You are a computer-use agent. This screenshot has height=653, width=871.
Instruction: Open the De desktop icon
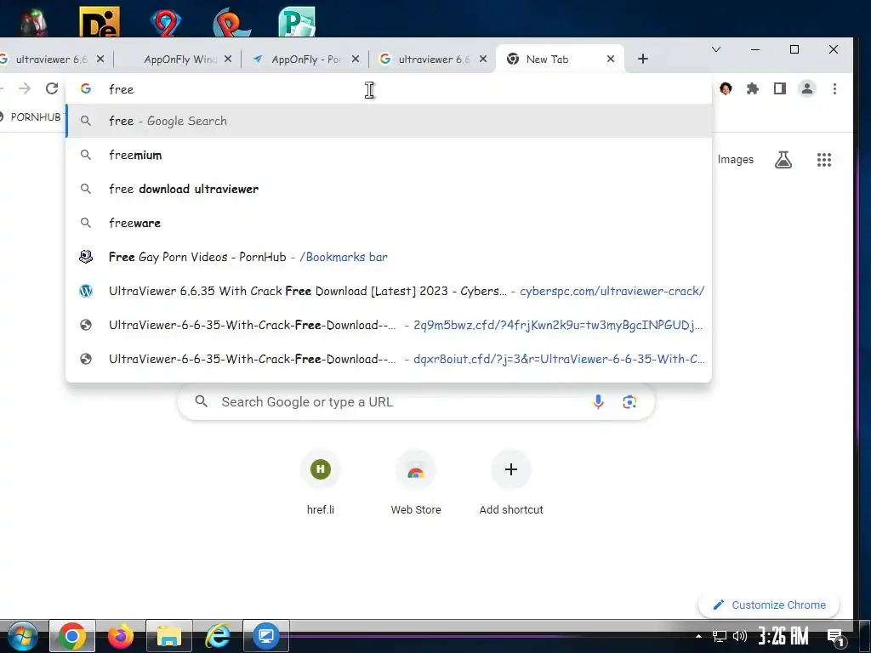pos(100,22)
